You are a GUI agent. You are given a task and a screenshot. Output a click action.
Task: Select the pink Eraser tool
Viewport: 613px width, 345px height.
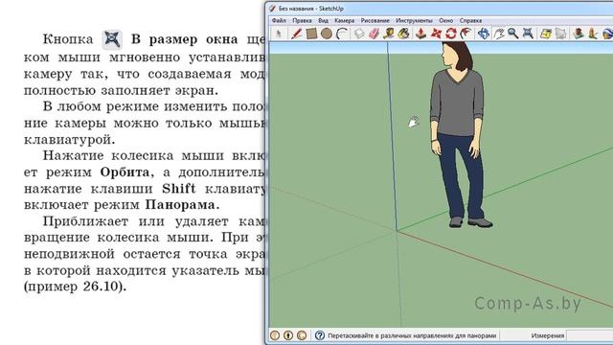coord(374,34)
